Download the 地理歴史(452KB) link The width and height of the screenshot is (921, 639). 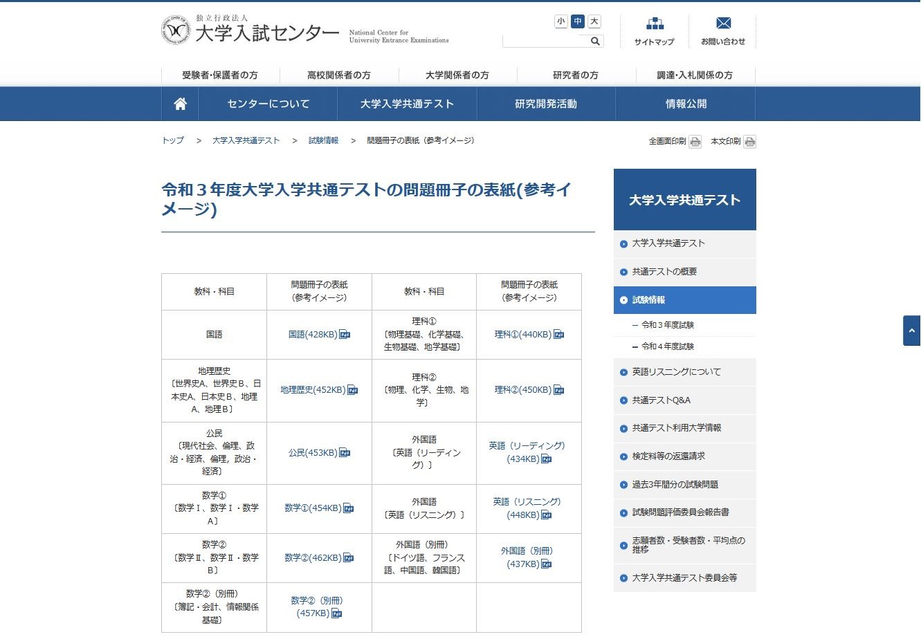[313, 390]
